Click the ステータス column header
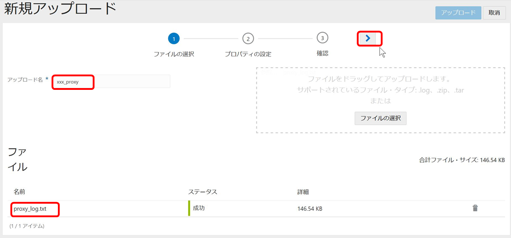Image resolution: width=511 pixels, height=238 pixels. 203,191
